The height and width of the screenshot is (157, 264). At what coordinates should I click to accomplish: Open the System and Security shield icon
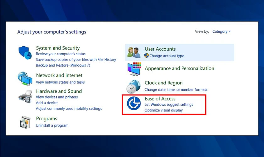[25, 53]
